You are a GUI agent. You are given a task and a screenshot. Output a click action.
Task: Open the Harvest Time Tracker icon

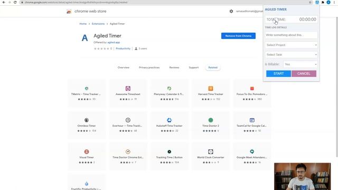(211, 88)
